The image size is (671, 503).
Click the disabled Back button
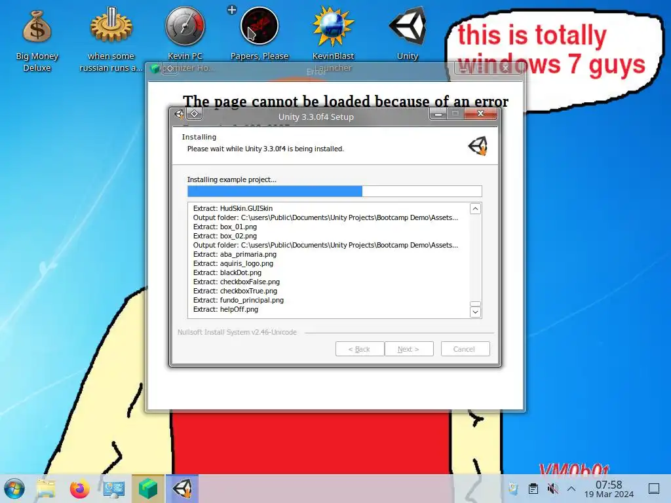point(360,349)
